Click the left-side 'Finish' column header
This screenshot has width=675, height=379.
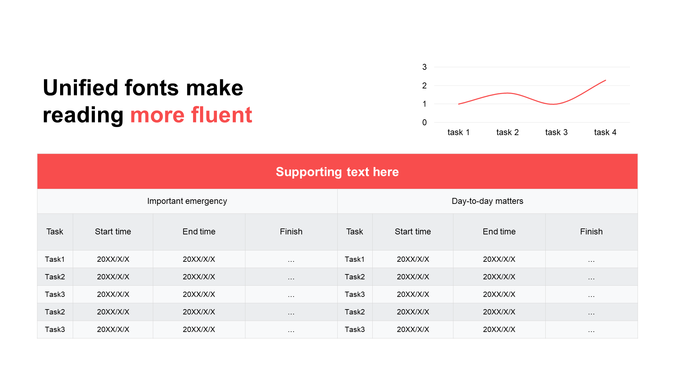coord(291,232)
